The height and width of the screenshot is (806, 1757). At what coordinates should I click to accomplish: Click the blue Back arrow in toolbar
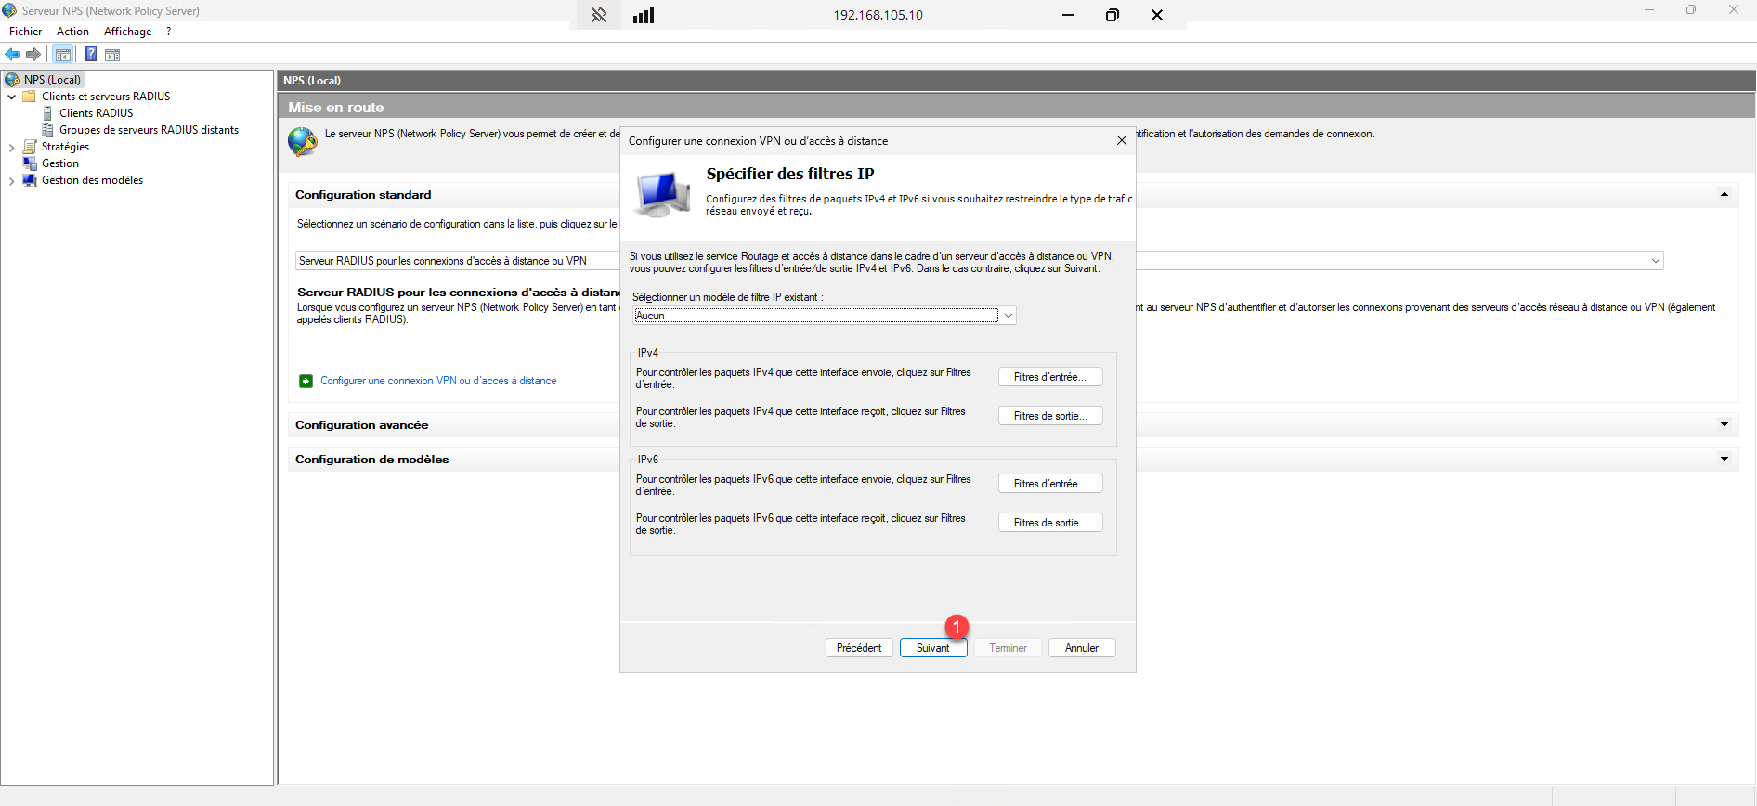tap(12, 55)
